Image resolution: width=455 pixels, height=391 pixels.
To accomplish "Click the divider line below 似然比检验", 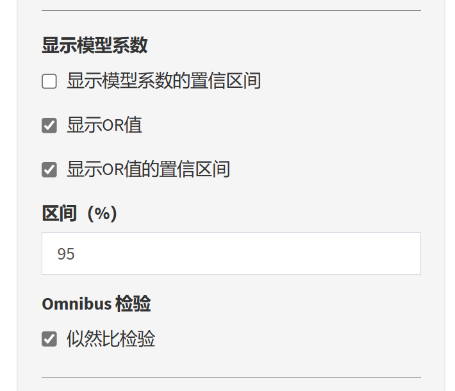I will [231, 377].
